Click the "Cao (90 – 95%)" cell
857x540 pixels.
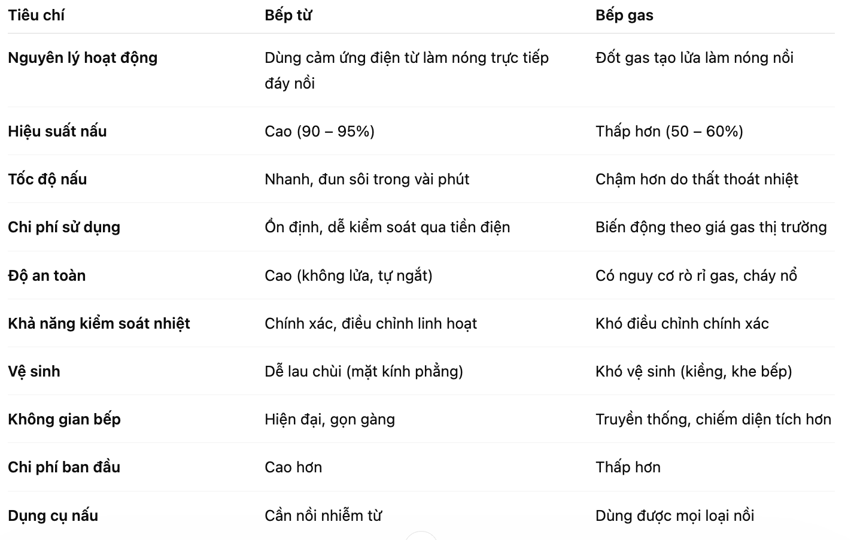[x=320, y=131]
